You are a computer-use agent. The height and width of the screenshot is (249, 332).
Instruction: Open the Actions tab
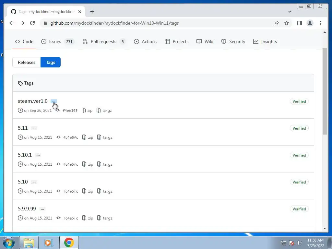pos(145,42)
